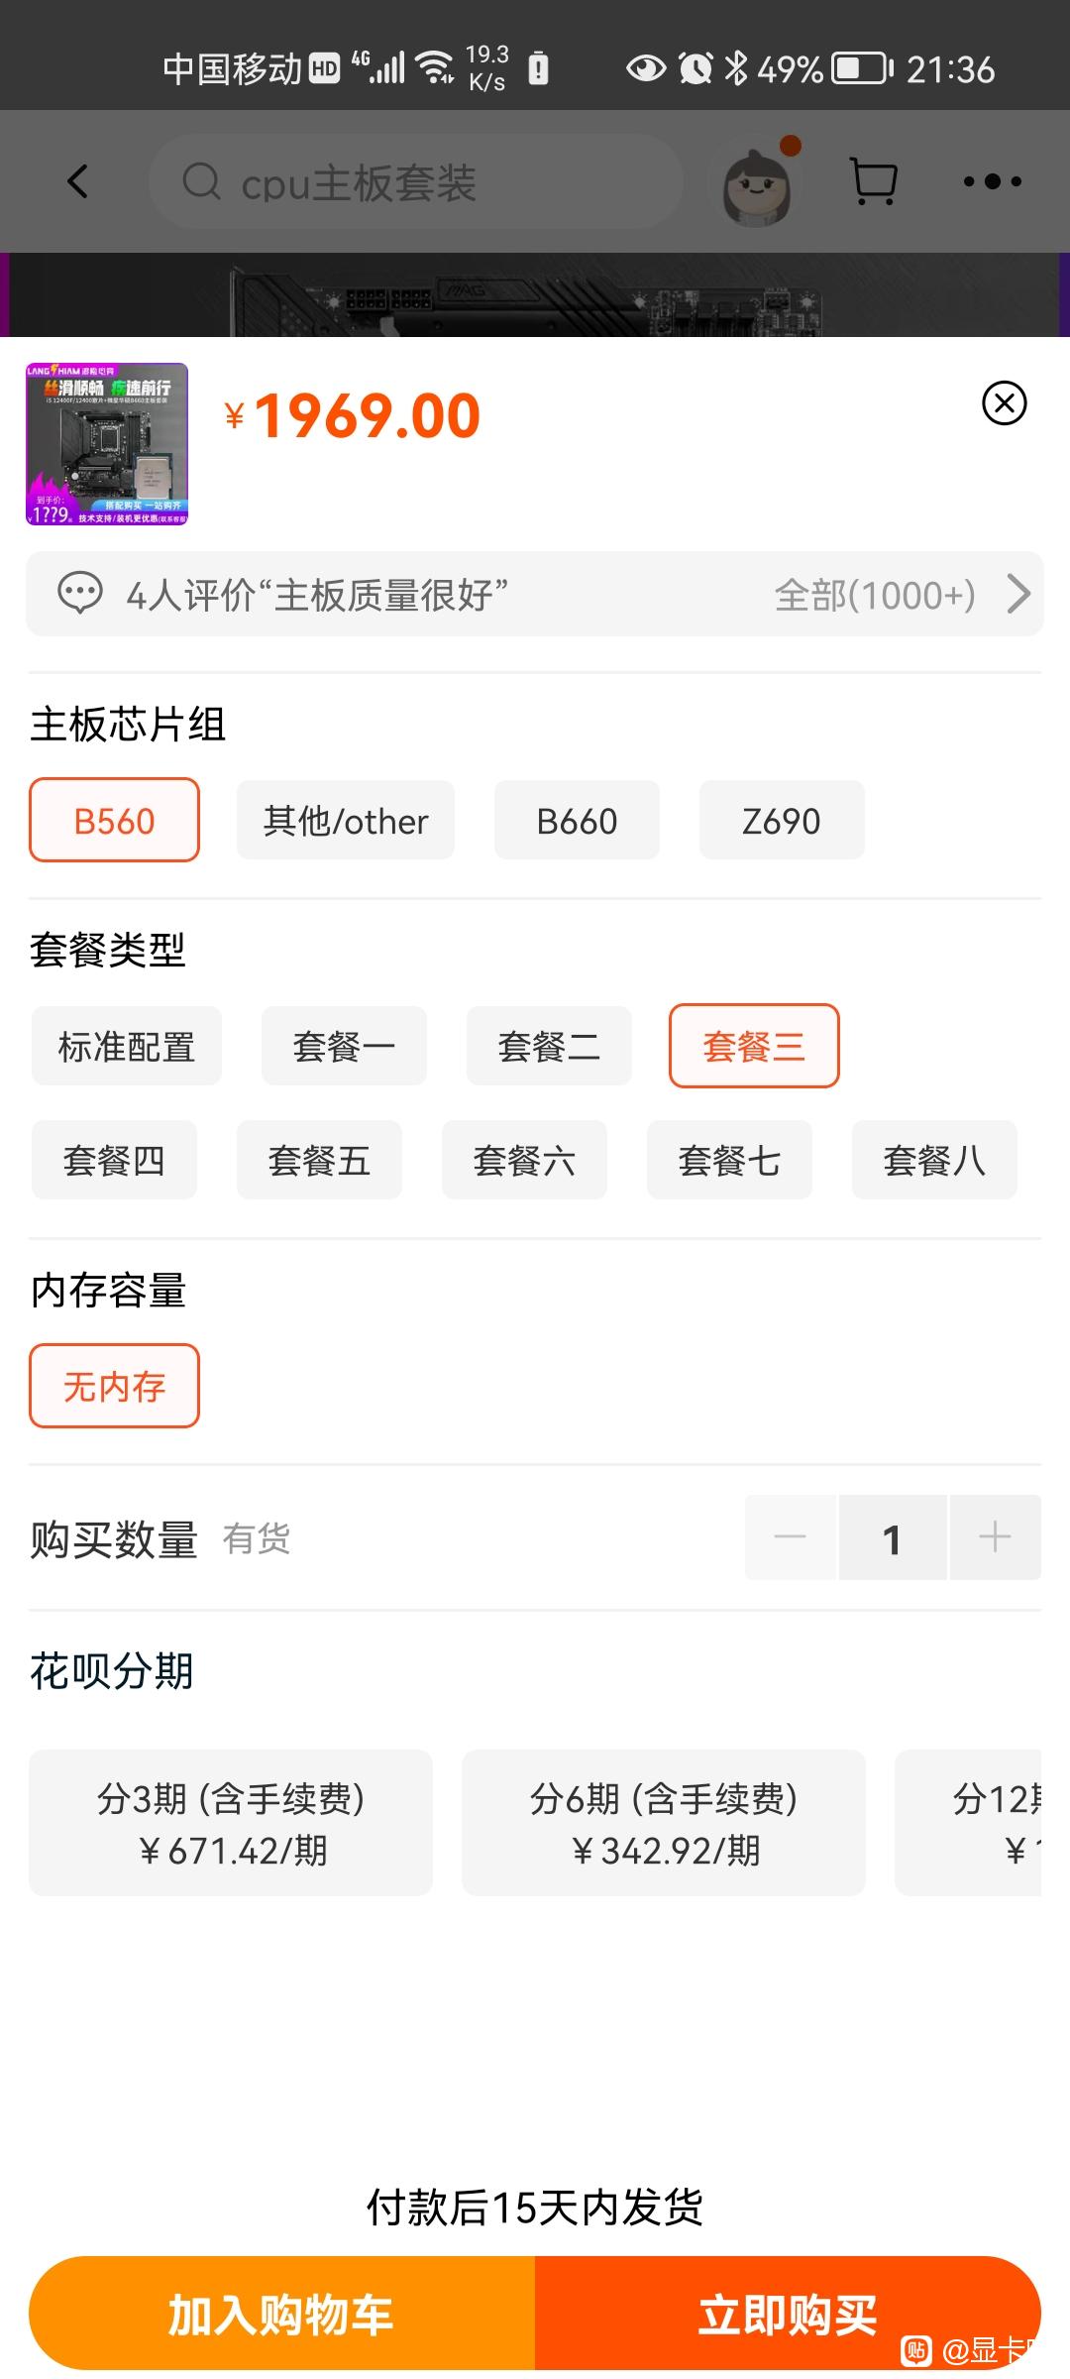Close the product options popup
Image resolution: width=1070 pixels, height=2379 pixels.
pyautogui.click(x=1005, y=403)
